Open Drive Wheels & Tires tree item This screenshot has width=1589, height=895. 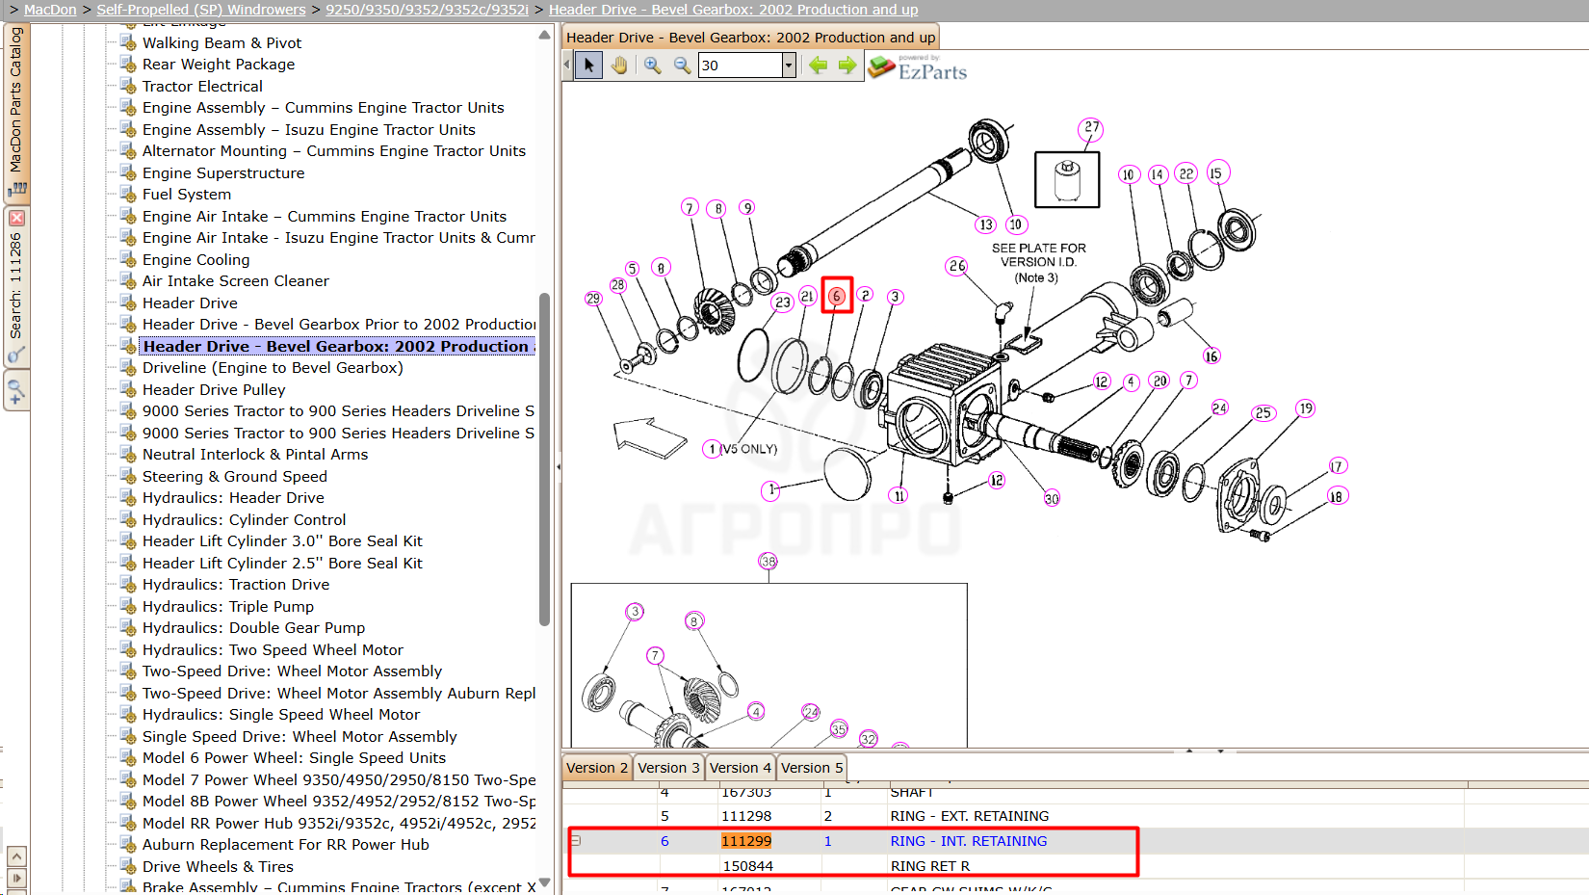click(218, 867)
